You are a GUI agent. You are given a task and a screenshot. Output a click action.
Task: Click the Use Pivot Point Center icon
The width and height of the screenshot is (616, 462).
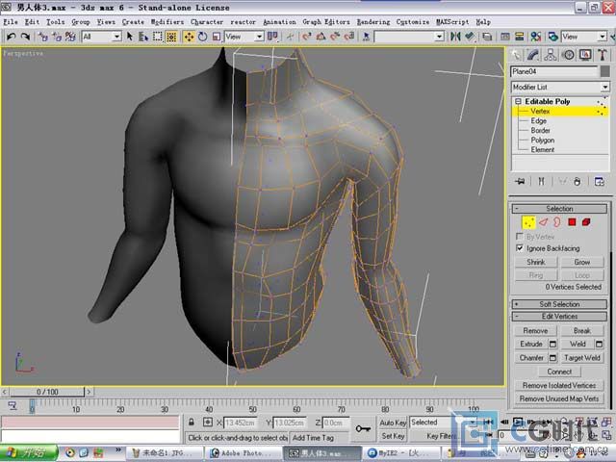pos(272,37)
